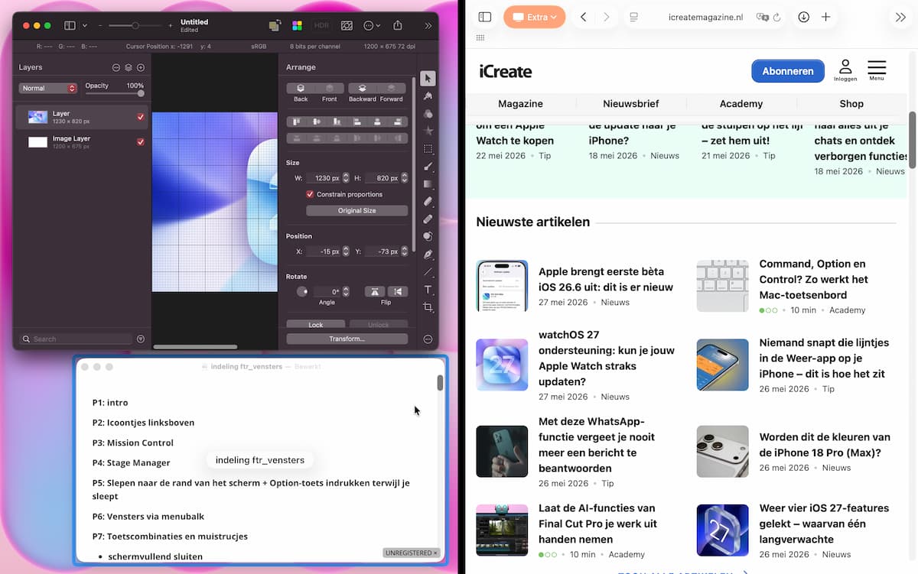This screenshot has width=918, height=574.
Task: Open the Nieuwsbrief tab on iCreate
Action: pos(631,104)
